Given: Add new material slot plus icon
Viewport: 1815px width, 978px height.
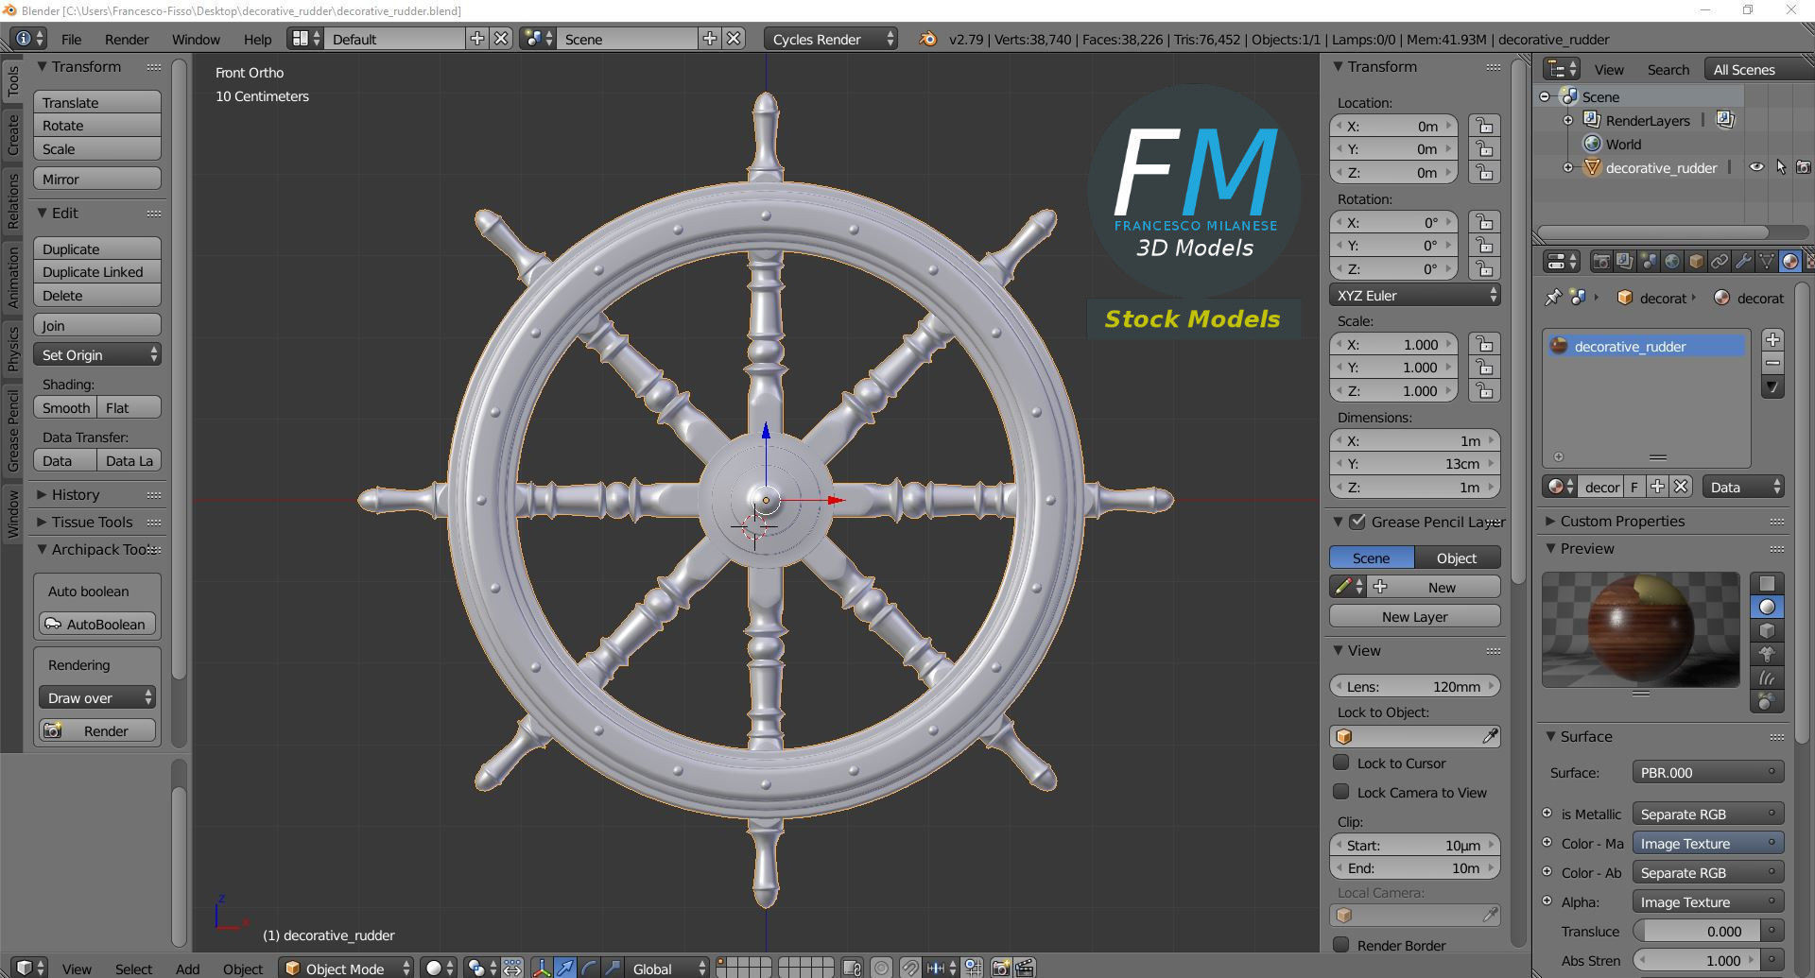Looking at the screenshot, I should click(1772, 340).
